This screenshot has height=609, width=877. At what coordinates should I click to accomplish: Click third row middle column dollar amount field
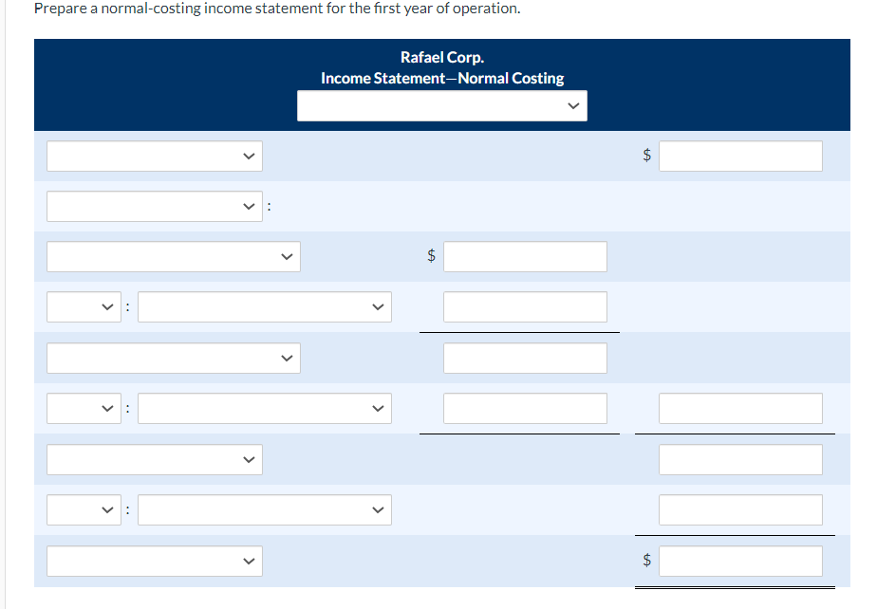pos(525,257)
